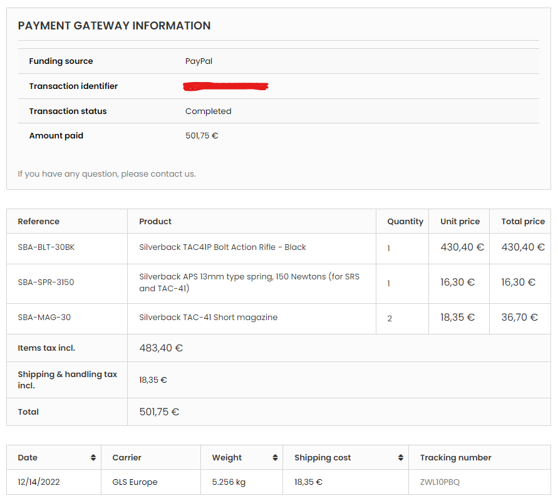This screenshot has width=558, height=503.
Task: Select the 12/14/2022 shipment date cell
Action: tap(39, 482)
